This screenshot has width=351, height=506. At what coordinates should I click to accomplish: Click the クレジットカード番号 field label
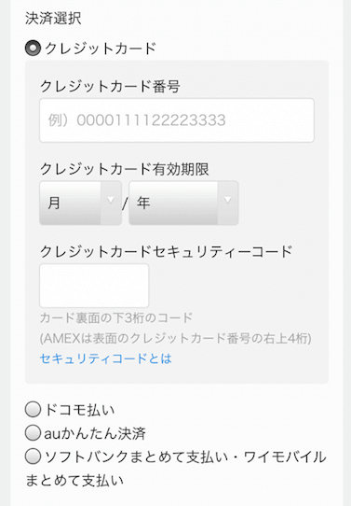[110, 87]
